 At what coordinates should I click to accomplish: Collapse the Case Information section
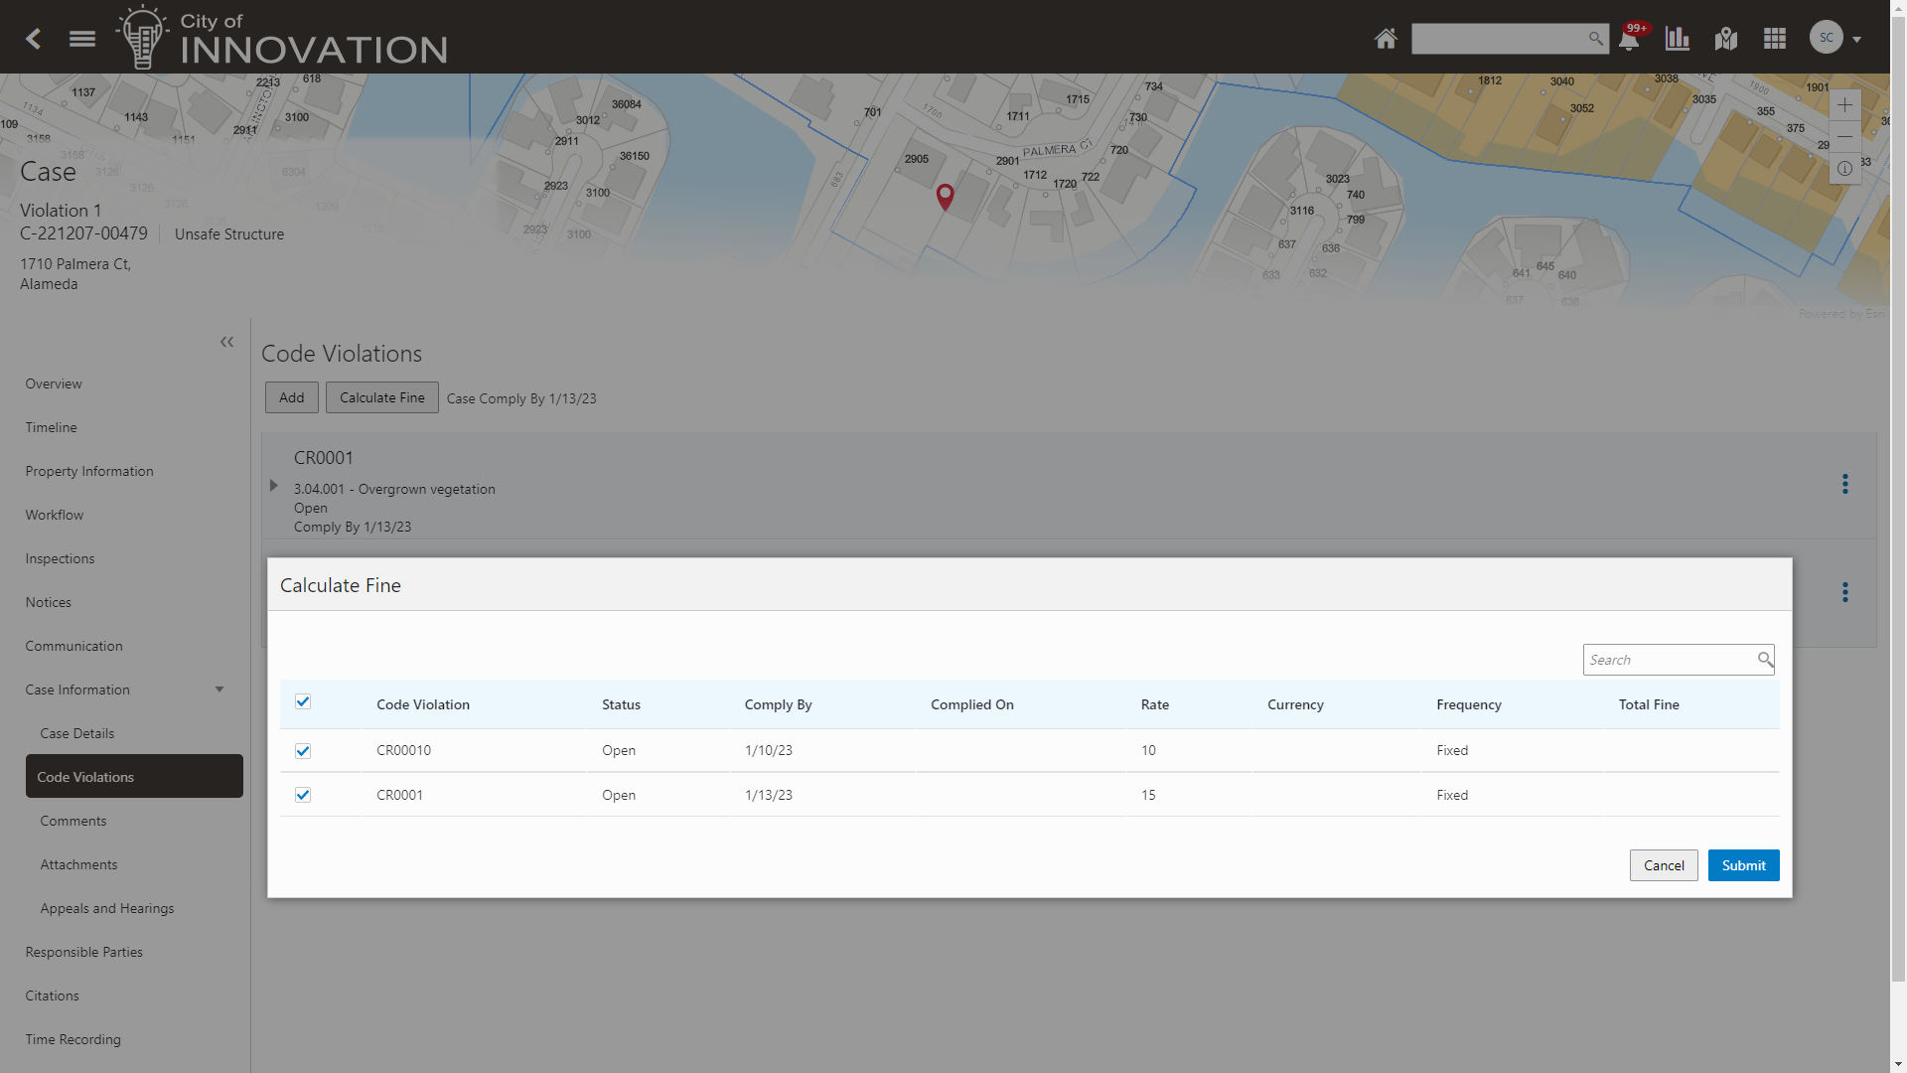point(220,690)
